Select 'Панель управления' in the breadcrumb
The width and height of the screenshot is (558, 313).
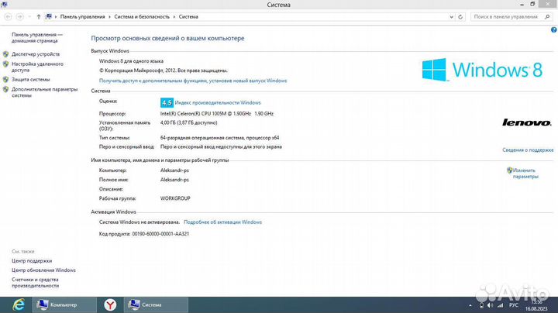[x=83, y=17]
